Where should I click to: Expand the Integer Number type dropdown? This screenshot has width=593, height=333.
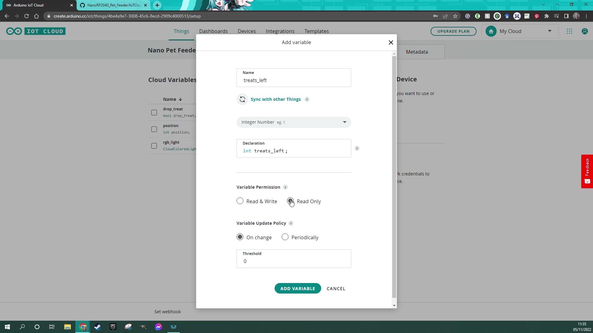(x=293, y=122)
